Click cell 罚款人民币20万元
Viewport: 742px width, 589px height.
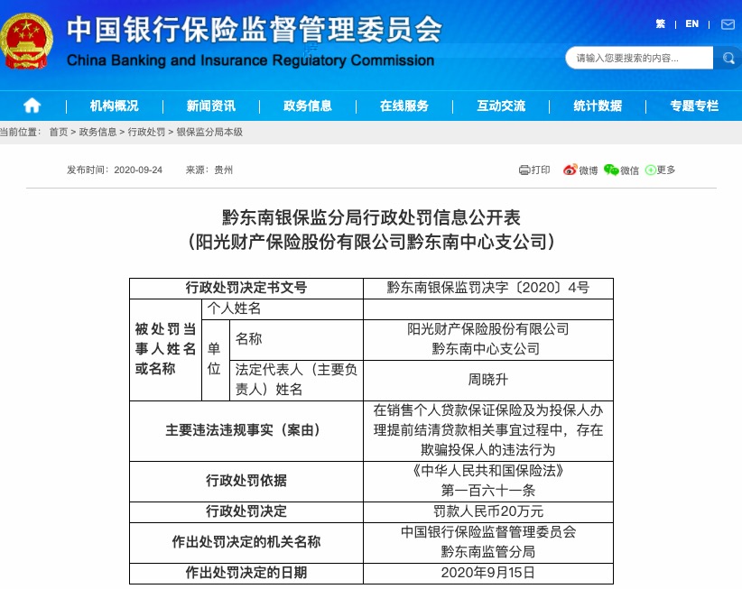(487, 511)
